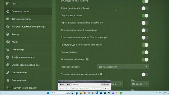Open Excel from the taskbar
The height and width of the screenshot is (95, 169).
[105, 93]
